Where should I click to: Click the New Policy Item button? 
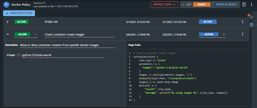click(19, 13)
